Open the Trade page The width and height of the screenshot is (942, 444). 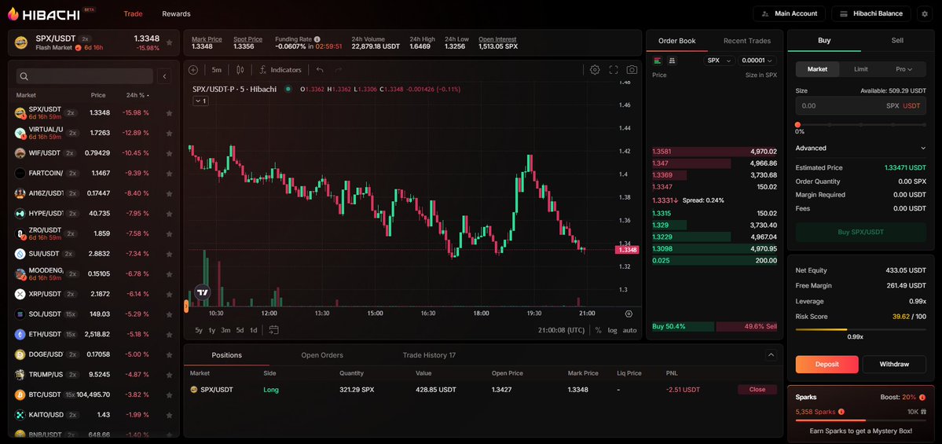(133, 14)
